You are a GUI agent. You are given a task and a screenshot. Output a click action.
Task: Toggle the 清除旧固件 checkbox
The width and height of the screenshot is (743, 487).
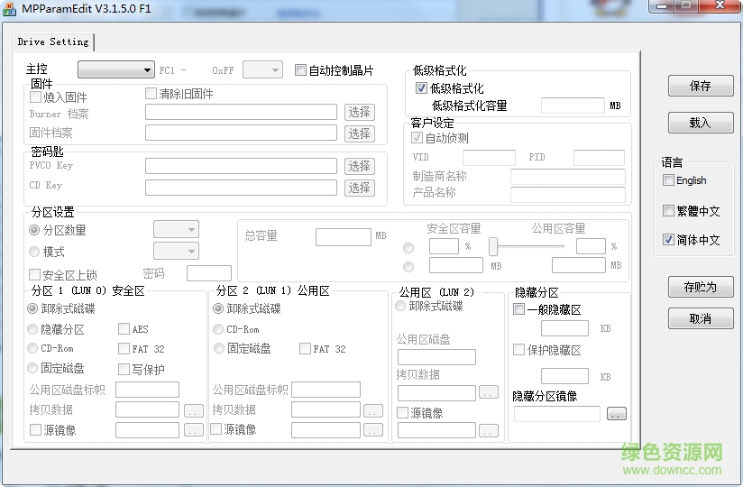pos(151,93)
